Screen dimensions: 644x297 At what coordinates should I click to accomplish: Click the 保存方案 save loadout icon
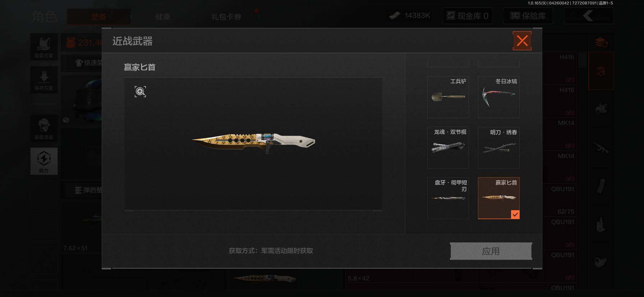[x=44, y=80]
